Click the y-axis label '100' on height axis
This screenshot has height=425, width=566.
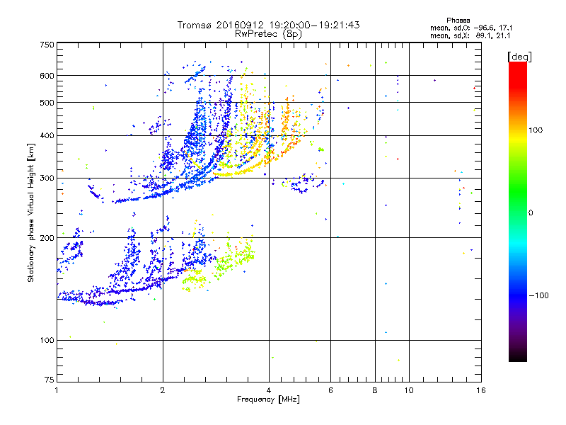[47, 340]
